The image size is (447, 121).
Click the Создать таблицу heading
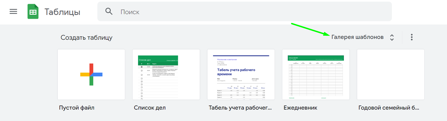[86, 38]
